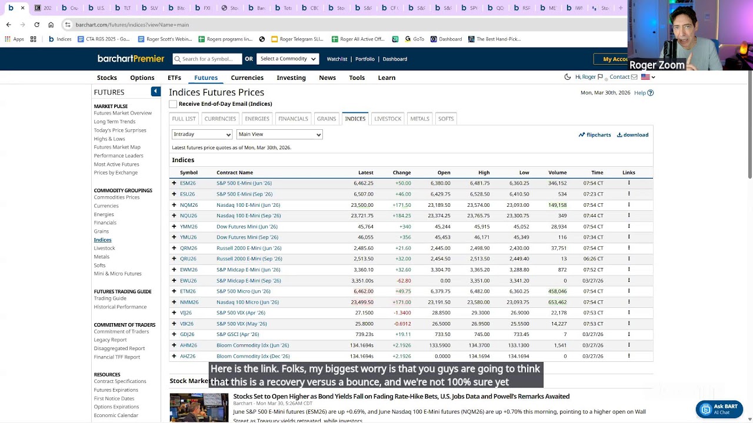Open links menu for AHZ26 row

pyautogui.click(x=629, y=356)
